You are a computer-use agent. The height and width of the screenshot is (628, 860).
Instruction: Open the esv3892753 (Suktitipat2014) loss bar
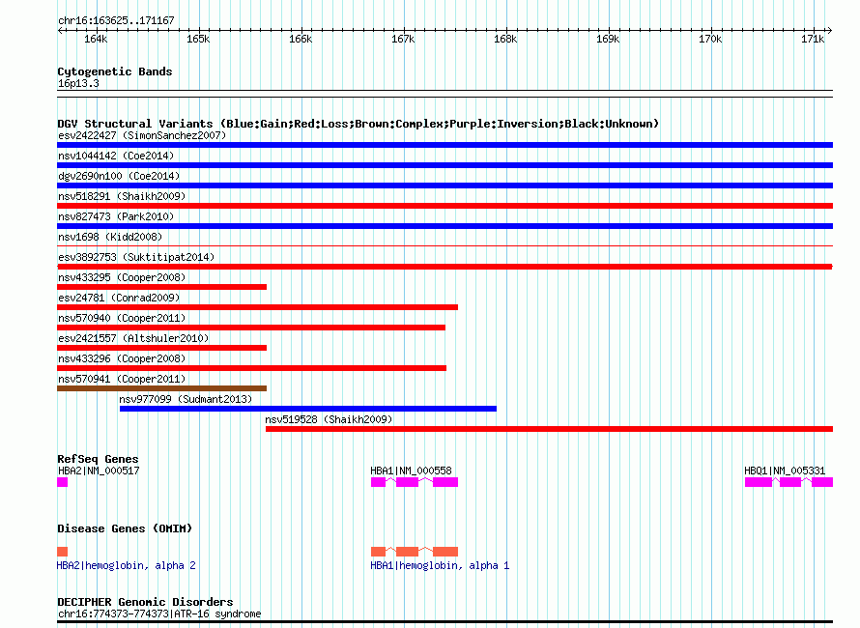coord(444,267)
